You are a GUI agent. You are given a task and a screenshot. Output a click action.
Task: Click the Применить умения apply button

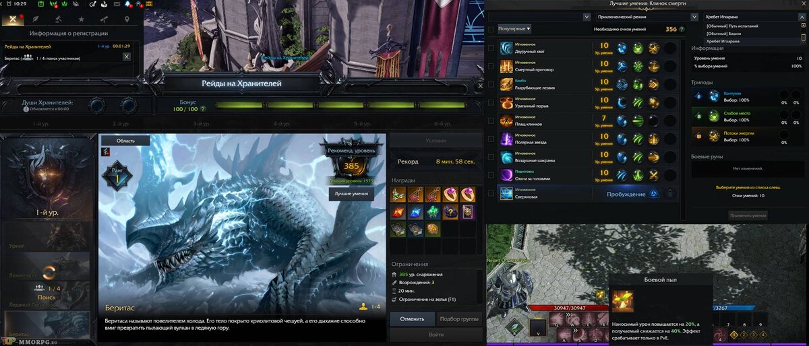click(x=748, y=215)
